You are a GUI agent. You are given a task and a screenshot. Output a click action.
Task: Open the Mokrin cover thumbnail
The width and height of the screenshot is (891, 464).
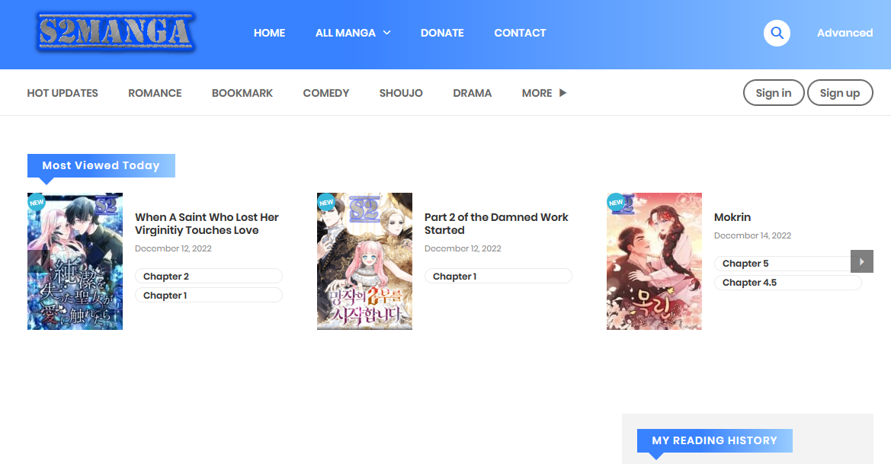point(654,261)
